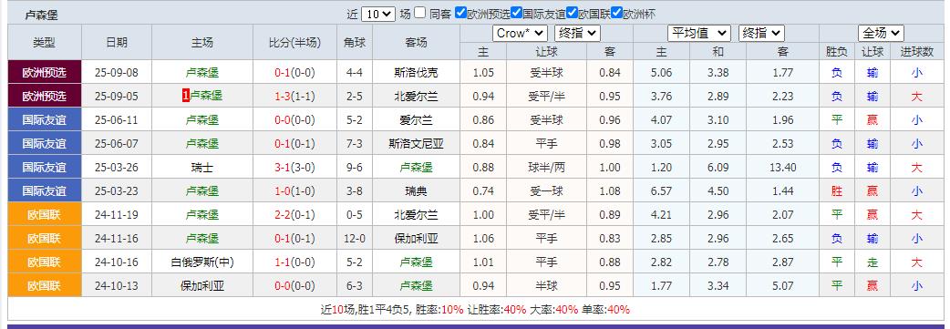Open the 終指 dropdown beside Crow*

[x=577, y=34]
